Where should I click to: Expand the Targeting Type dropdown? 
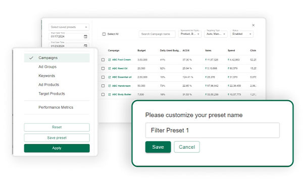[216, 34]
